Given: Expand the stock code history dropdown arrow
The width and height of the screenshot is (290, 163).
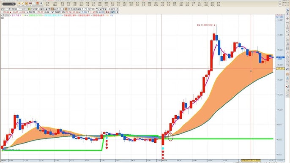Looking at the screenshot, I should [x=20, y=9].
